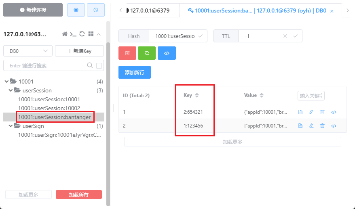
Task: Open the grid menu icon for connection
Action: pyautogui.click(x=91, y=34)
